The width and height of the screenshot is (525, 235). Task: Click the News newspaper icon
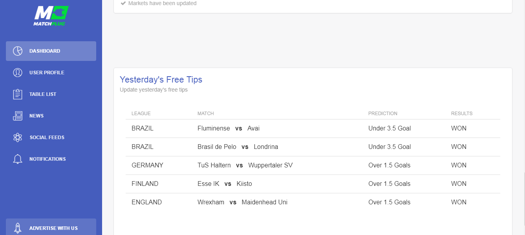point(18,116)
